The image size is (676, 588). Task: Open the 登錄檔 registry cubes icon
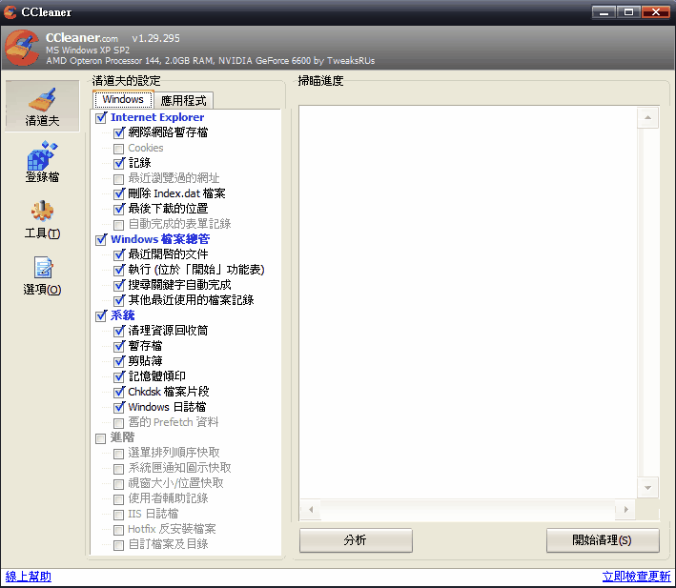(42, 162)
